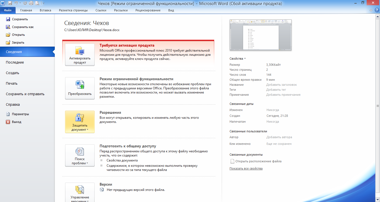Click version entry Нет предыдущих версий этого файла
Viewport: 380px width, 202px height.
[136, 190]
